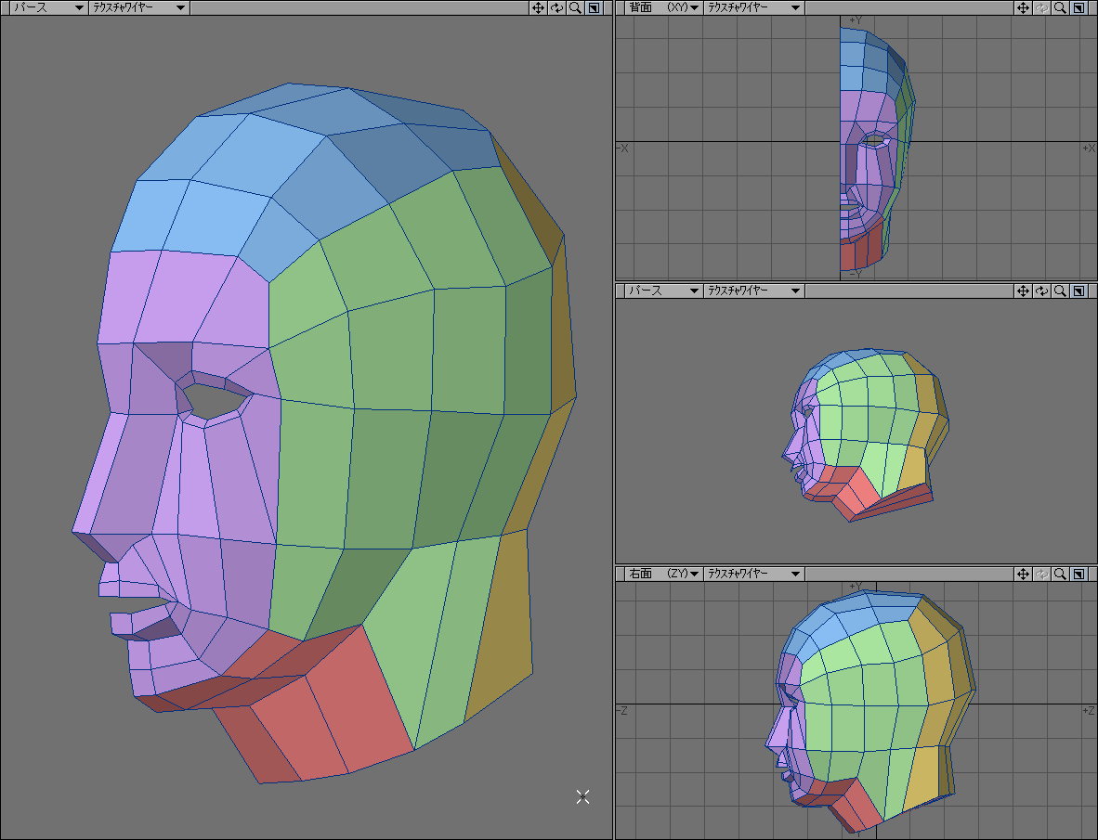Maximize the 背面 (XY) viewport

point(1078,7)
